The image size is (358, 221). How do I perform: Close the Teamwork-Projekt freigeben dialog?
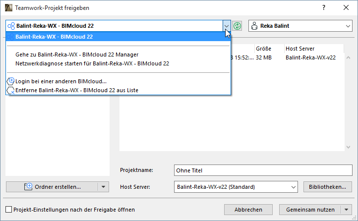click(346, 7)
